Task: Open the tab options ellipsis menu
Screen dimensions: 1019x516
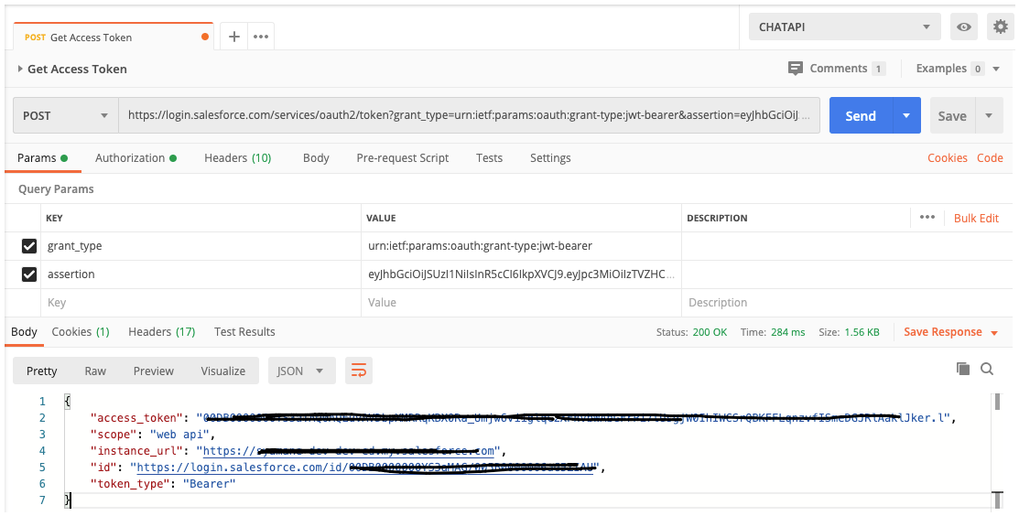Action: coord(261,37)
